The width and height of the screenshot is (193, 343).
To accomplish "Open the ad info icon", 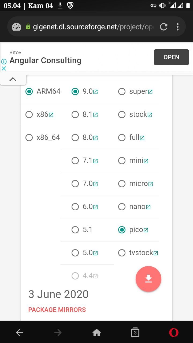I will (x=4, y=61).
